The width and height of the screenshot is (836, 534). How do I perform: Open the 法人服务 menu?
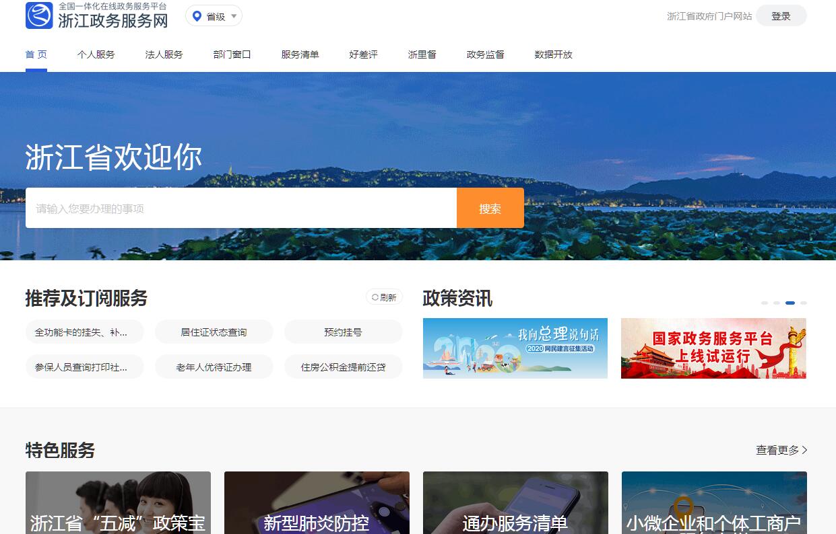(164, 54)
